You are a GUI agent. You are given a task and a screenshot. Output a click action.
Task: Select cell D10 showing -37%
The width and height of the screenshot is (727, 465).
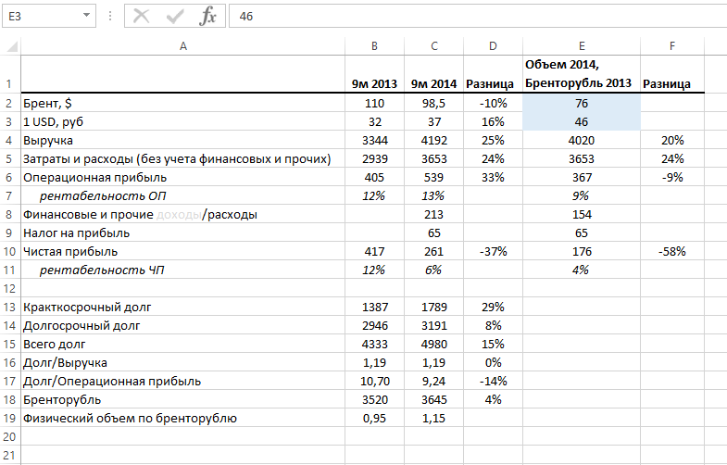pos(493,251)
